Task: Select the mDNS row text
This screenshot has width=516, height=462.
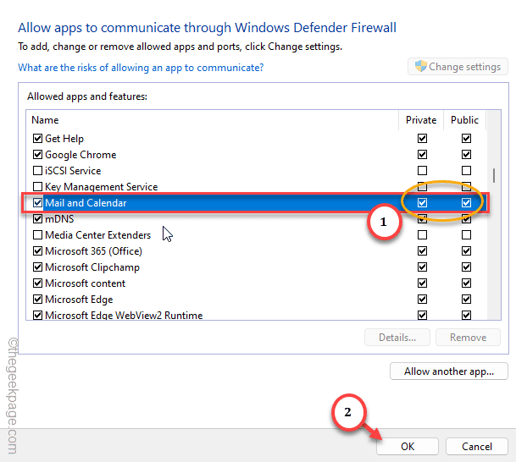Action: coord(59,219)
